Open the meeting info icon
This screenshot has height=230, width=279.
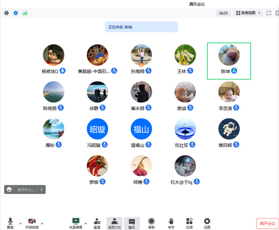(7, 13)
